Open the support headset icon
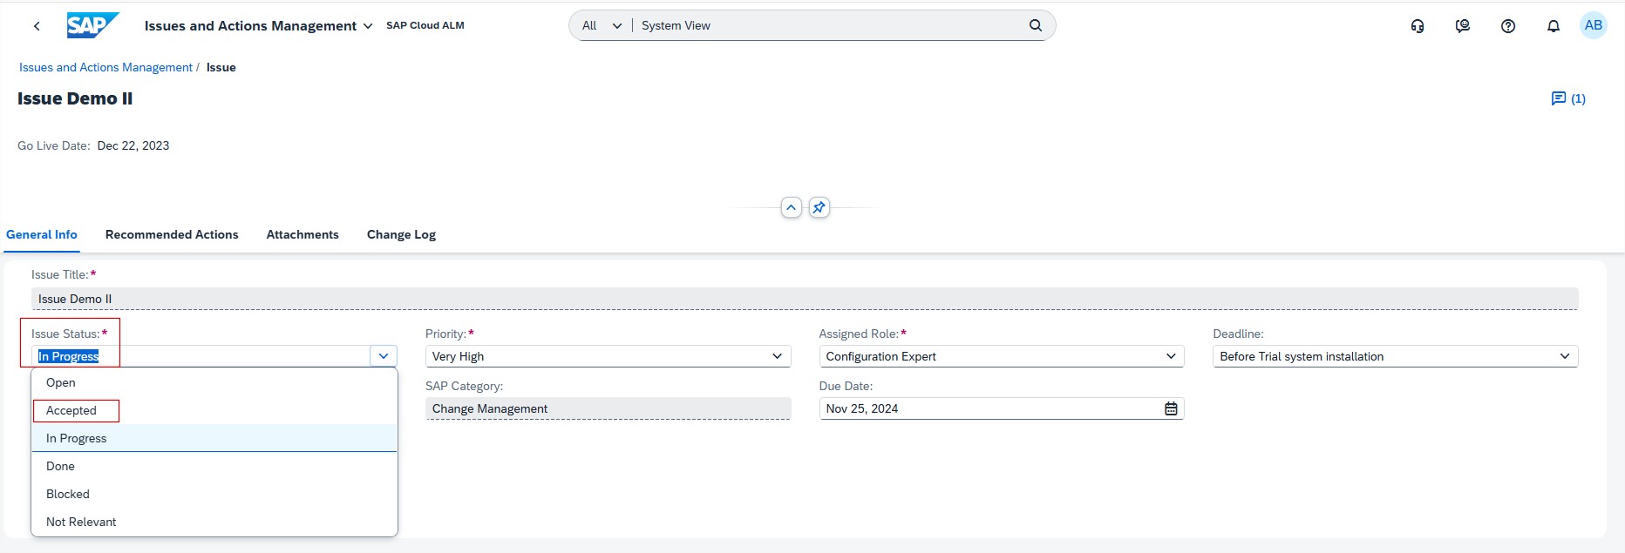Image resolution: width=1625 pixels, height=553 pixels. coord(1418,26)
